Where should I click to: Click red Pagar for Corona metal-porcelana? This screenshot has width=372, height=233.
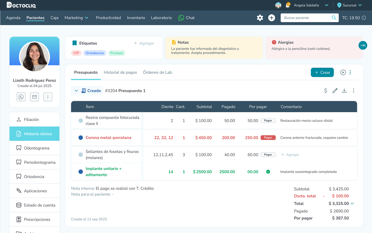(268, 138)
